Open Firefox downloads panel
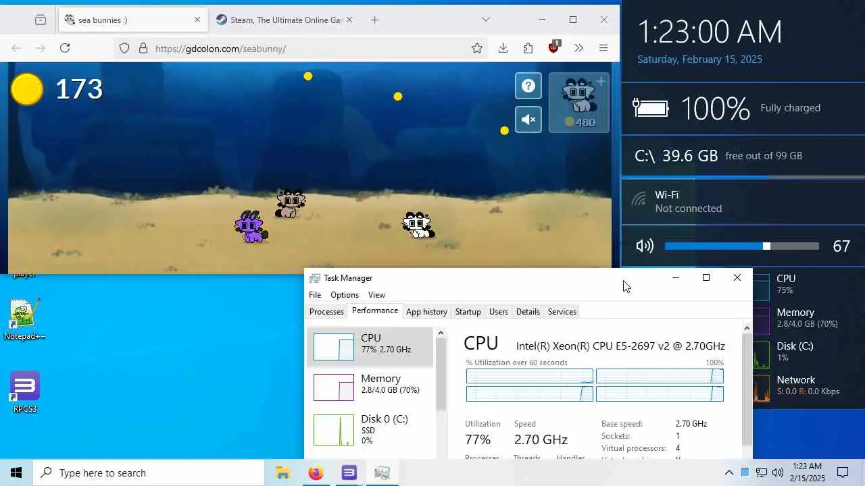Viewport: 865px width, 486px height. [503, 48]
